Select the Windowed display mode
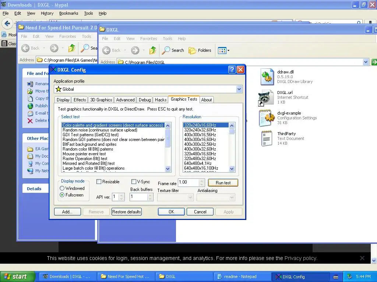Screen dimensions: 377x282 (x=62, y=188)
